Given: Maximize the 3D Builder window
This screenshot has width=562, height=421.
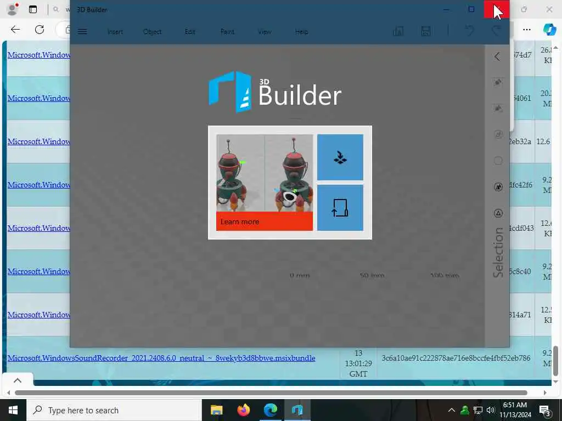Looking at the screenshot, I should click(x=471, y=10).
